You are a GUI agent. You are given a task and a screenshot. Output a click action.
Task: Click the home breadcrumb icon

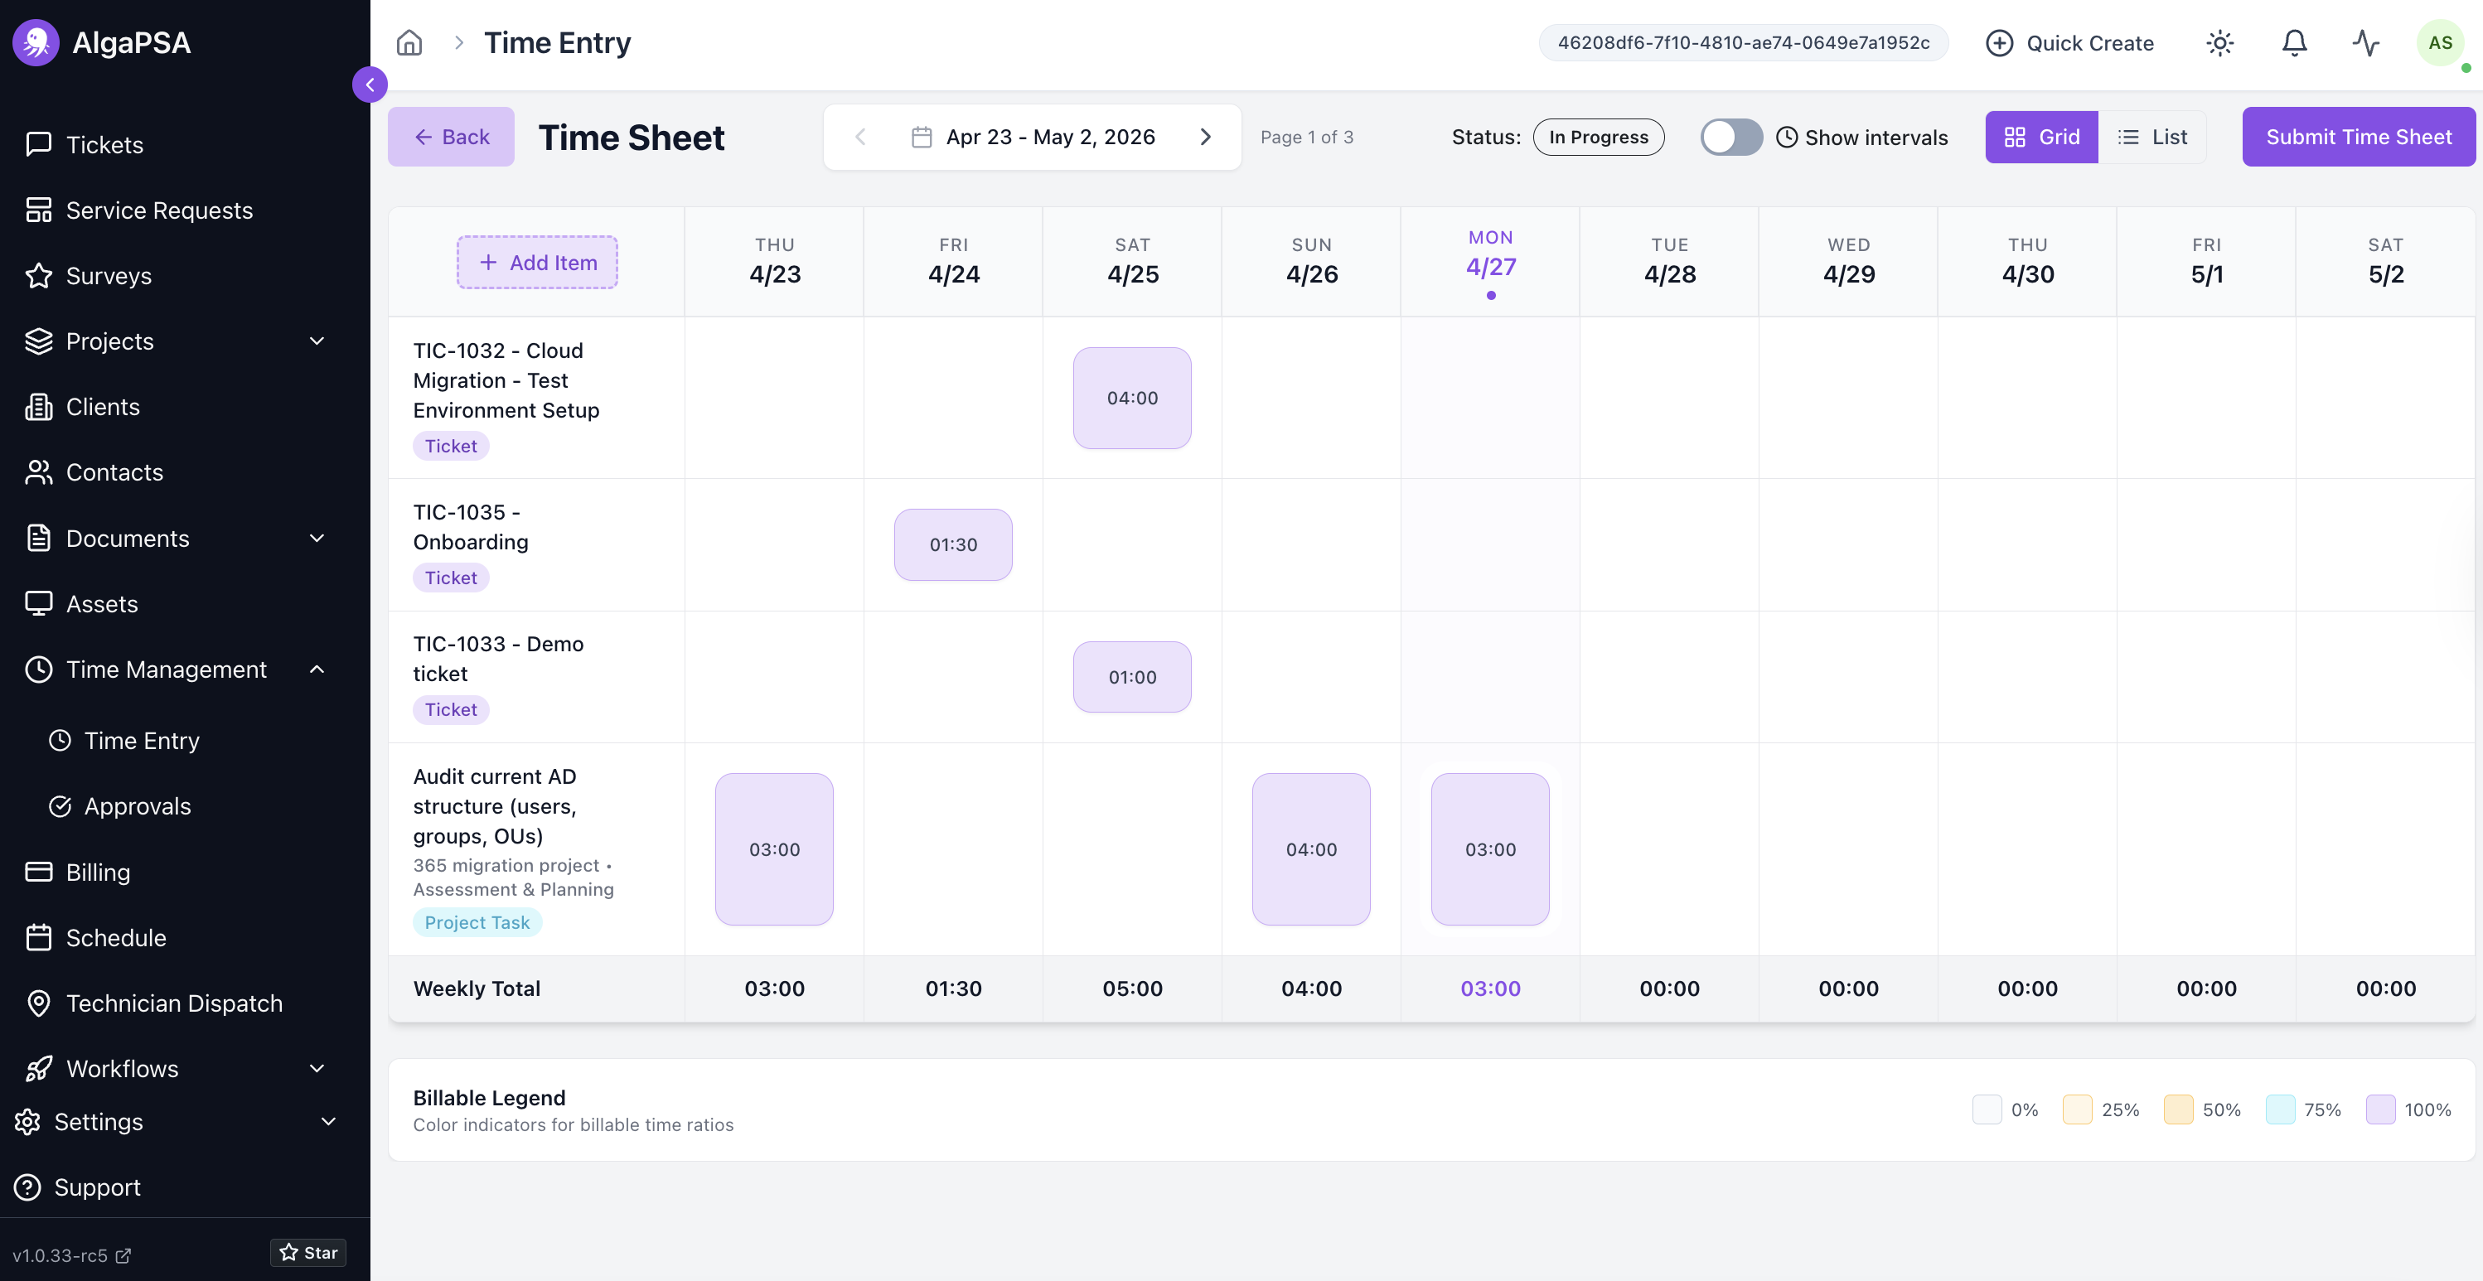pos(409,42)
